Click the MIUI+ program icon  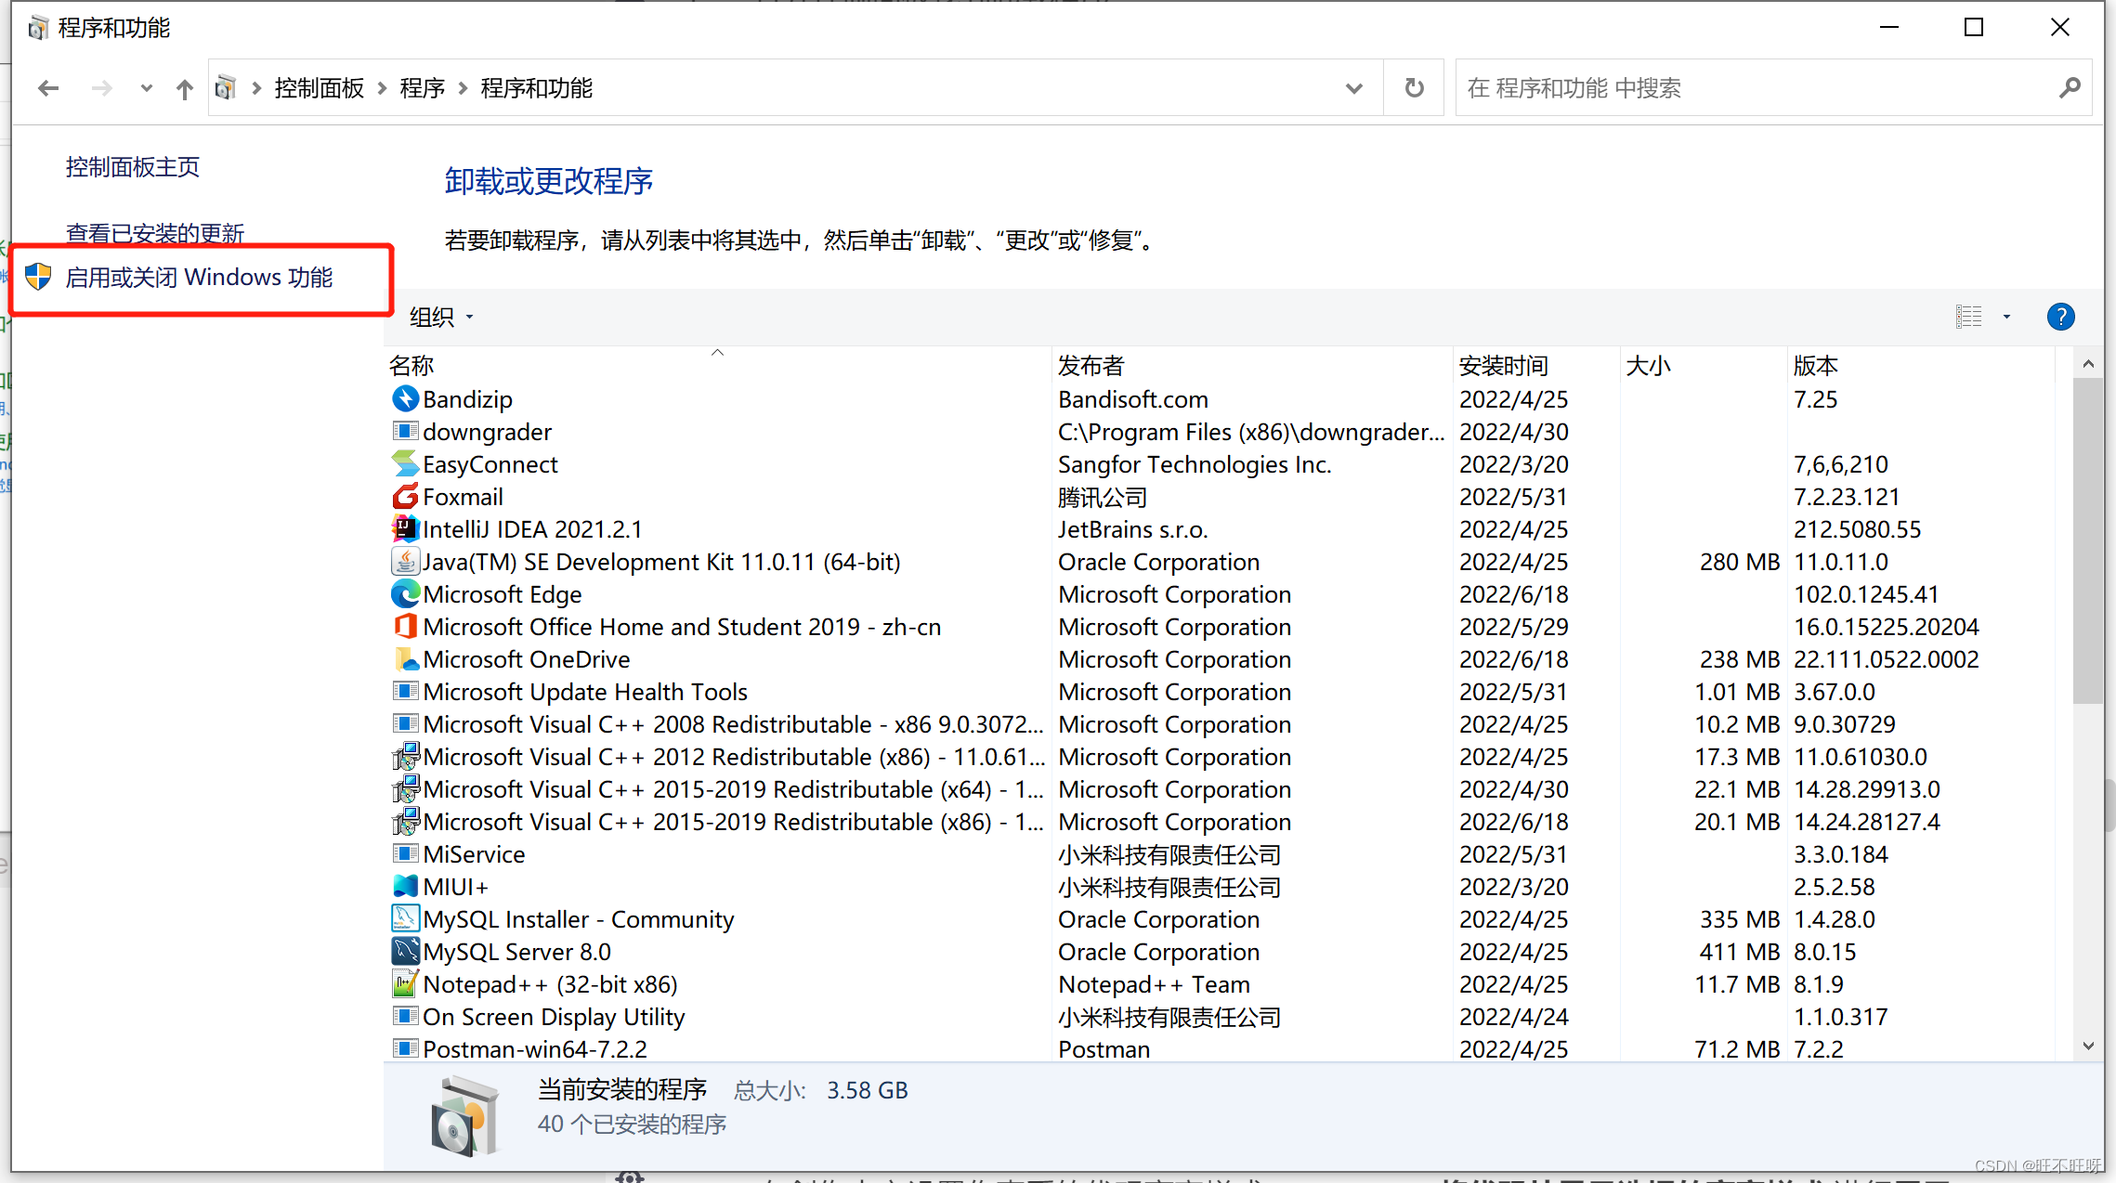[x=405, y=887]
